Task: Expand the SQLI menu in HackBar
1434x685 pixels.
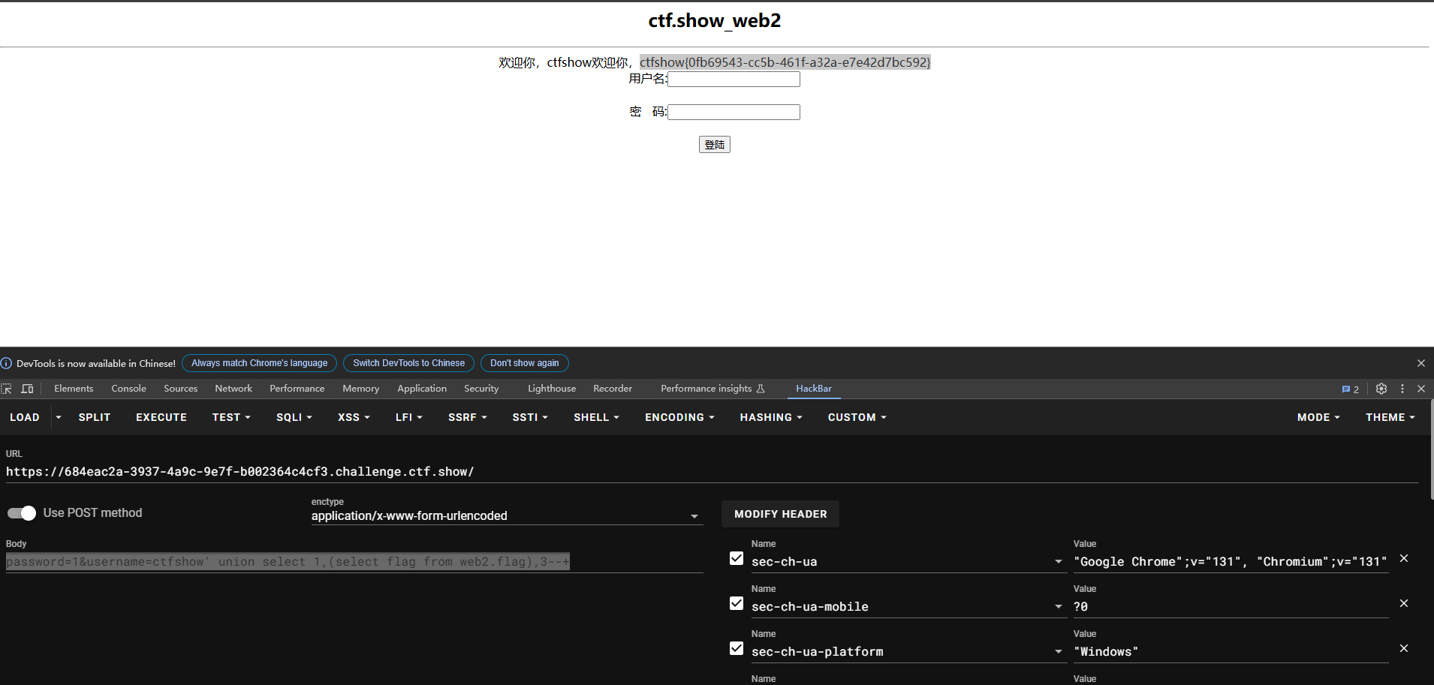Action: (x=294, y=417)
